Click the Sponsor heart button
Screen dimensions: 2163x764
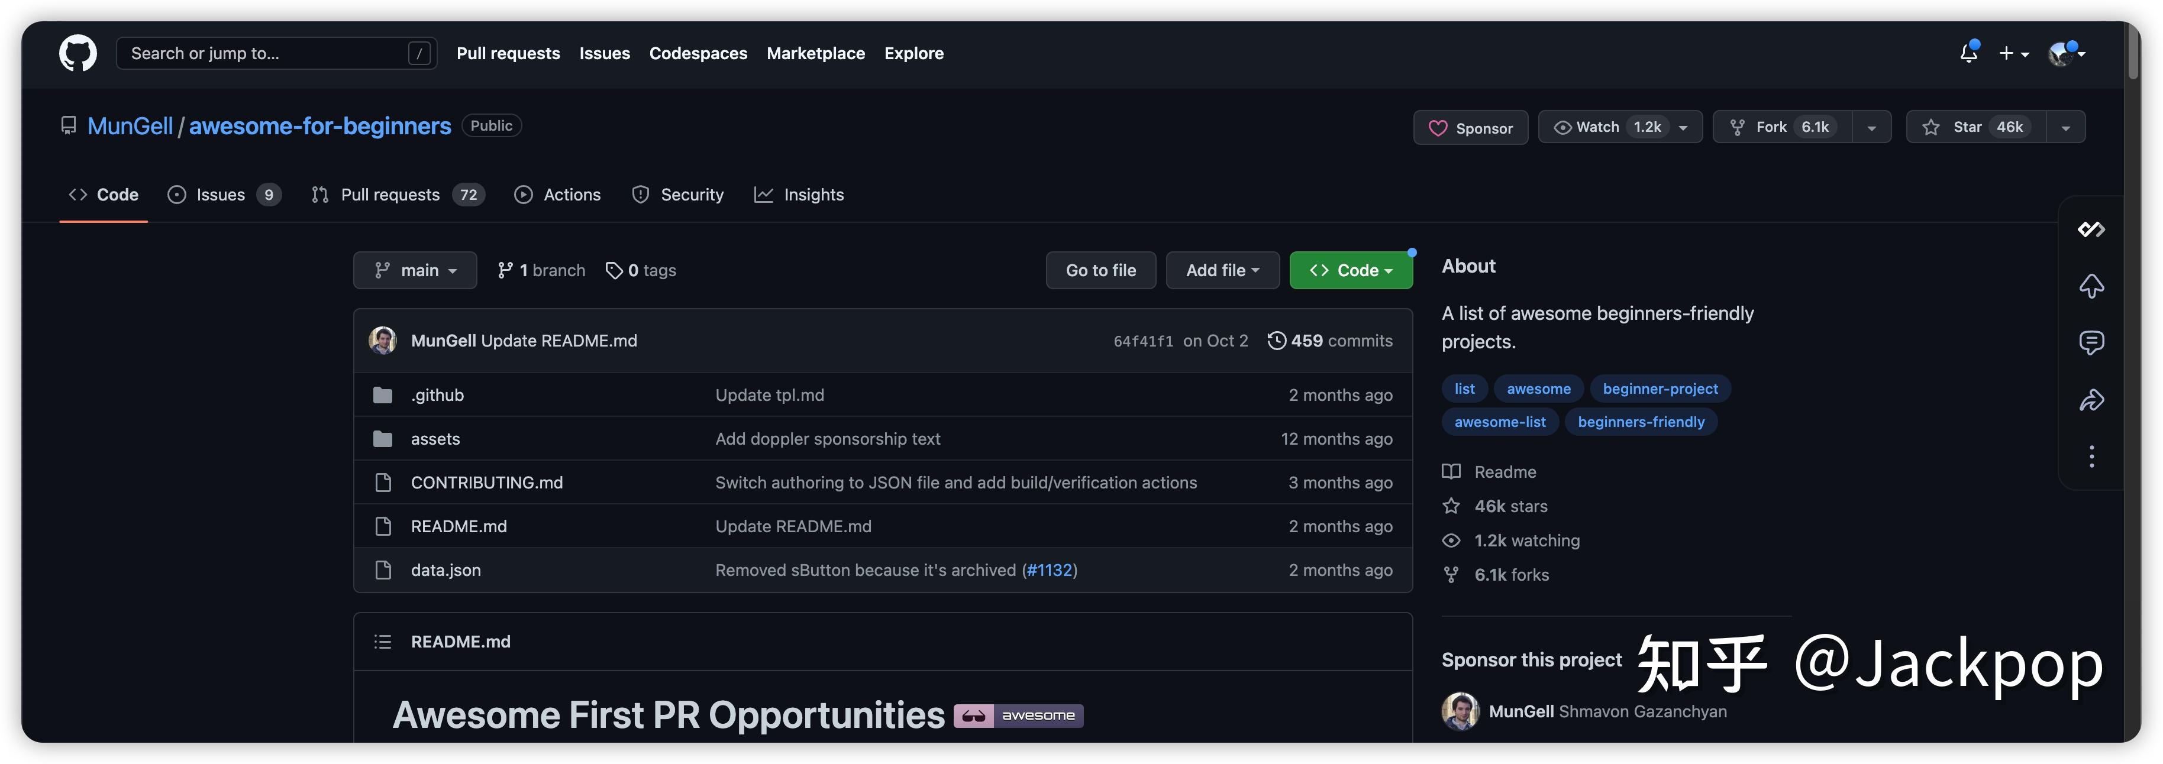[x=1470, y=128]
